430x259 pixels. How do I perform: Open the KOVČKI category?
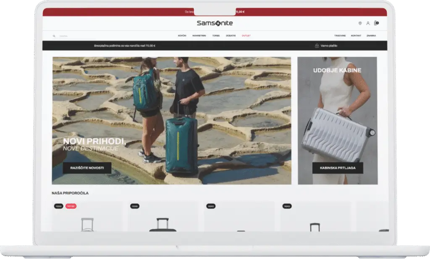(x=181, y=36)
